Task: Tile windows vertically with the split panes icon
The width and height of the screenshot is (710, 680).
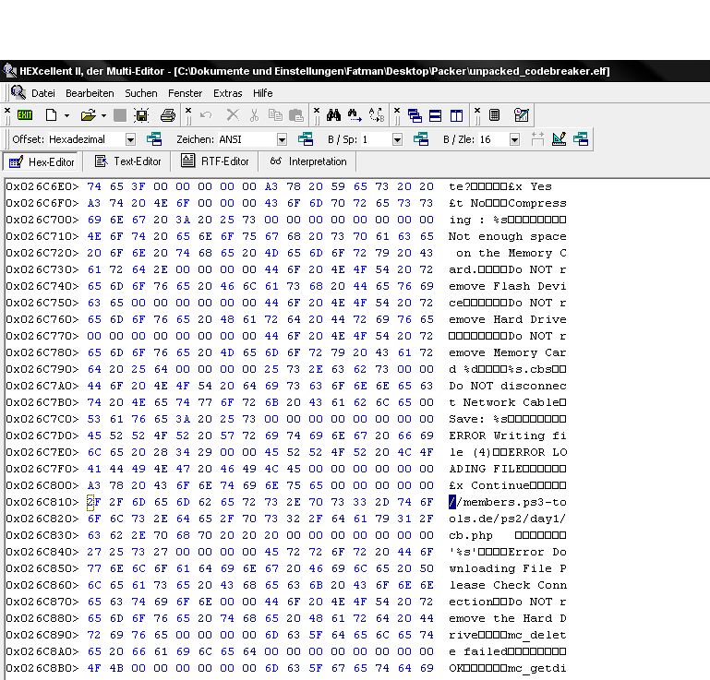Action: [456, 116]
